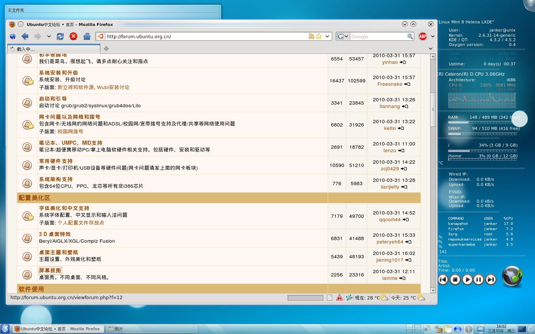This screenshot has height=334, width=535.
Task: Reload the page with the refresh icon
Action: click(x=60, y=36)
